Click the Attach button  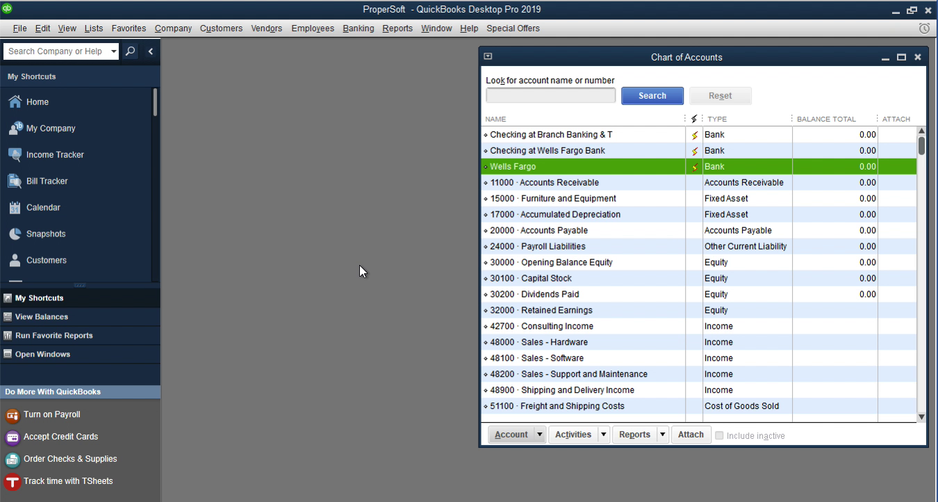point(691,435)
